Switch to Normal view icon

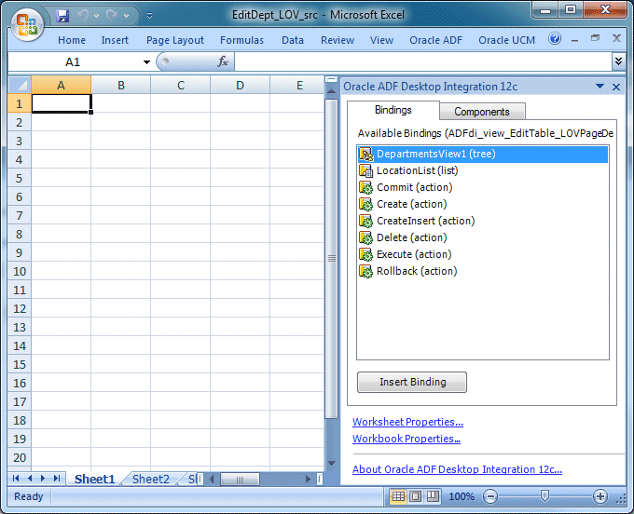pos(398,496)
